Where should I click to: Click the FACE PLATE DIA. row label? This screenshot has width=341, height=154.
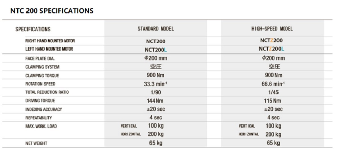click(40, 59)
